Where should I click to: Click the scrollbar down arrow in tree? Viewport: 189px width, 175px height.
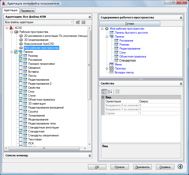coord(89,144)
